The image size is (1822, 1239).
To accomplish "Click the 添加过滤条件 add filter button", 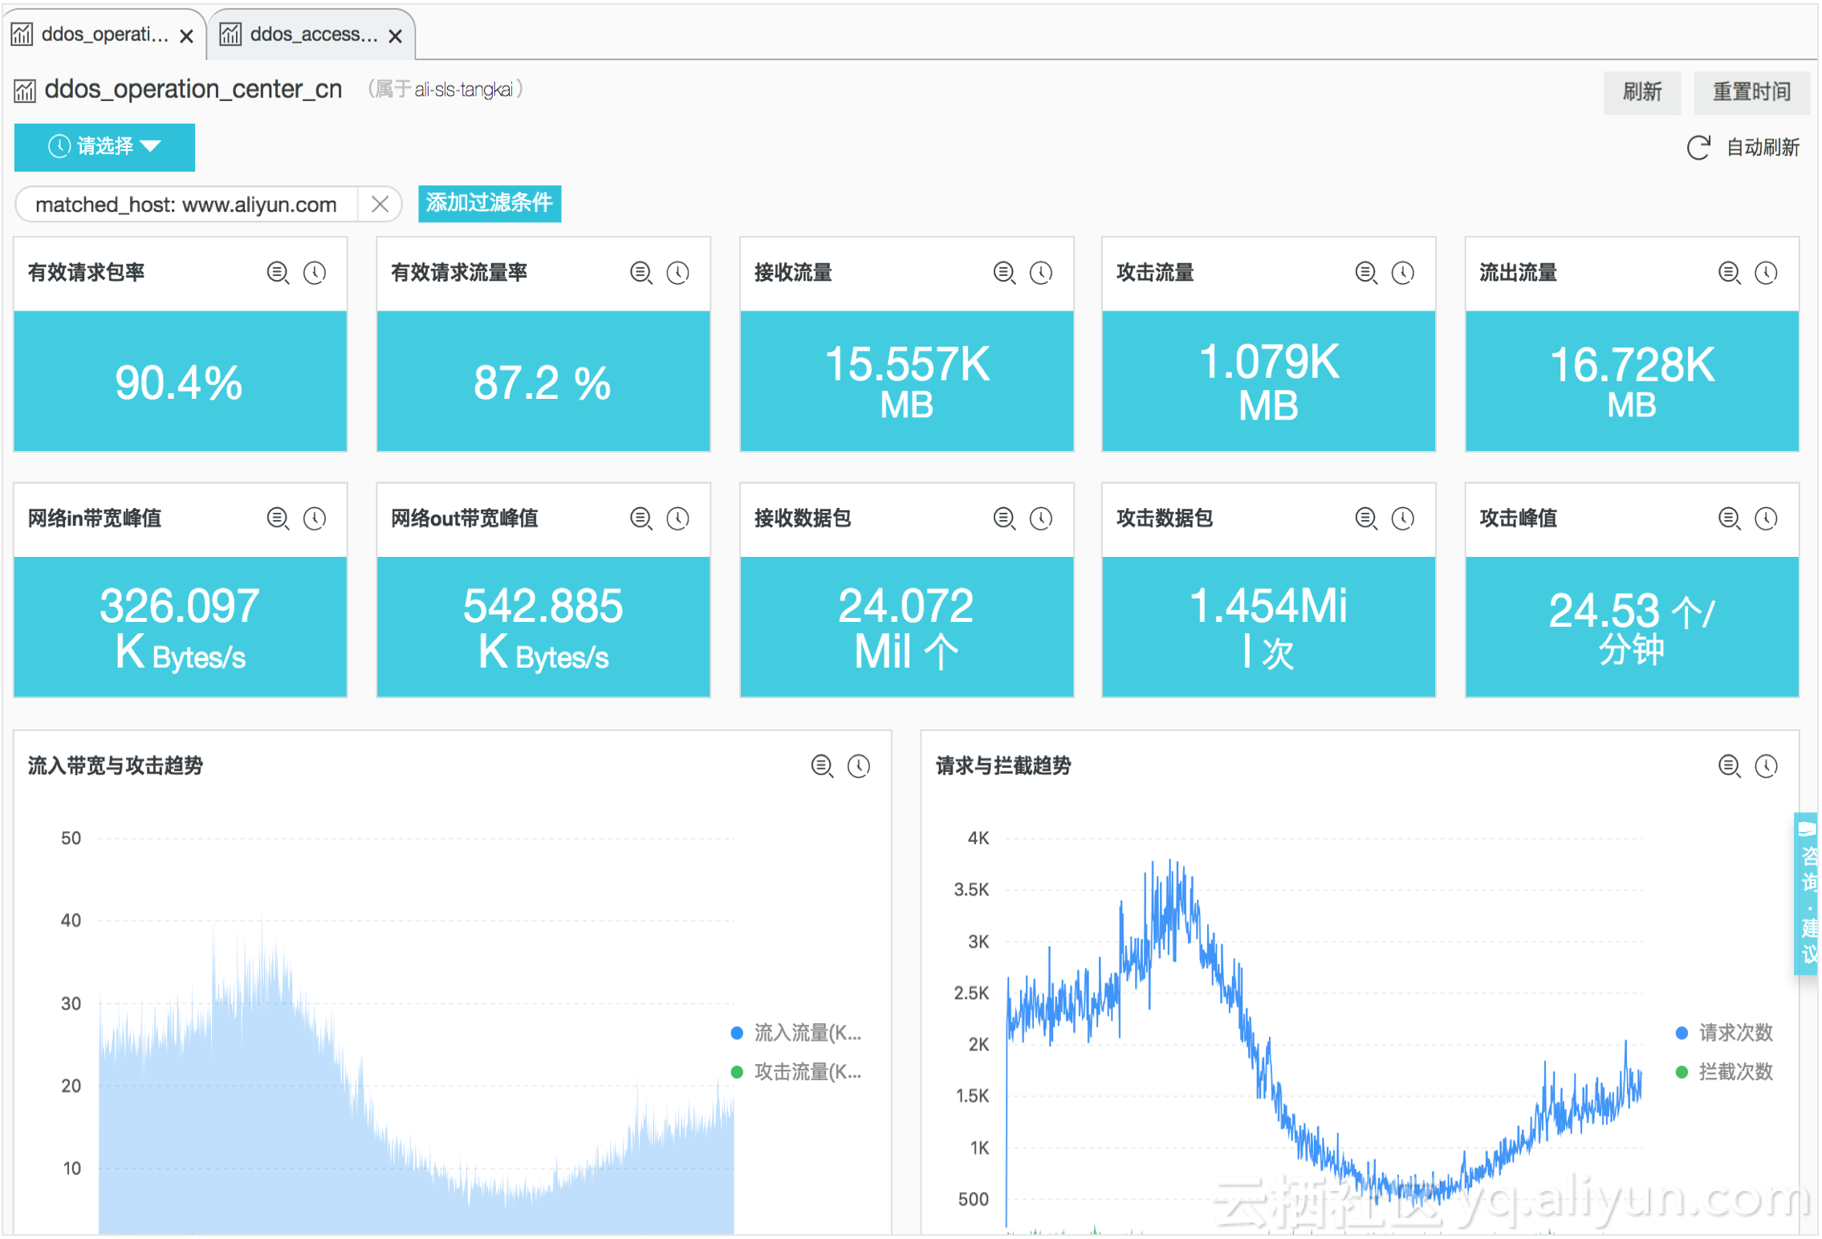I will tap(489, 203).
